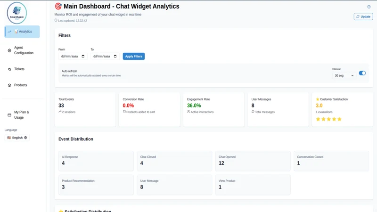377x212 pixels.
Task: Open My Plan & Usage
Action: pos(22,115)
